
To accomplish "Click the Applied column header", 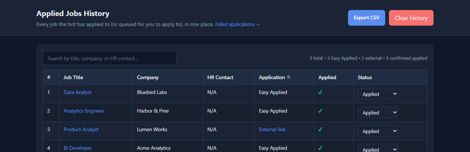I will click(x=334, y=77).
